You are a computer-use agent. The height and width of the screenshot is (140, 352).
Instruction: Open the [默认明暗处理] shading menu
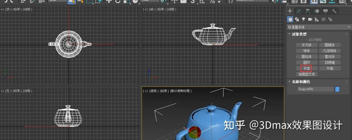pyautogui.click(x=180, y=91)
